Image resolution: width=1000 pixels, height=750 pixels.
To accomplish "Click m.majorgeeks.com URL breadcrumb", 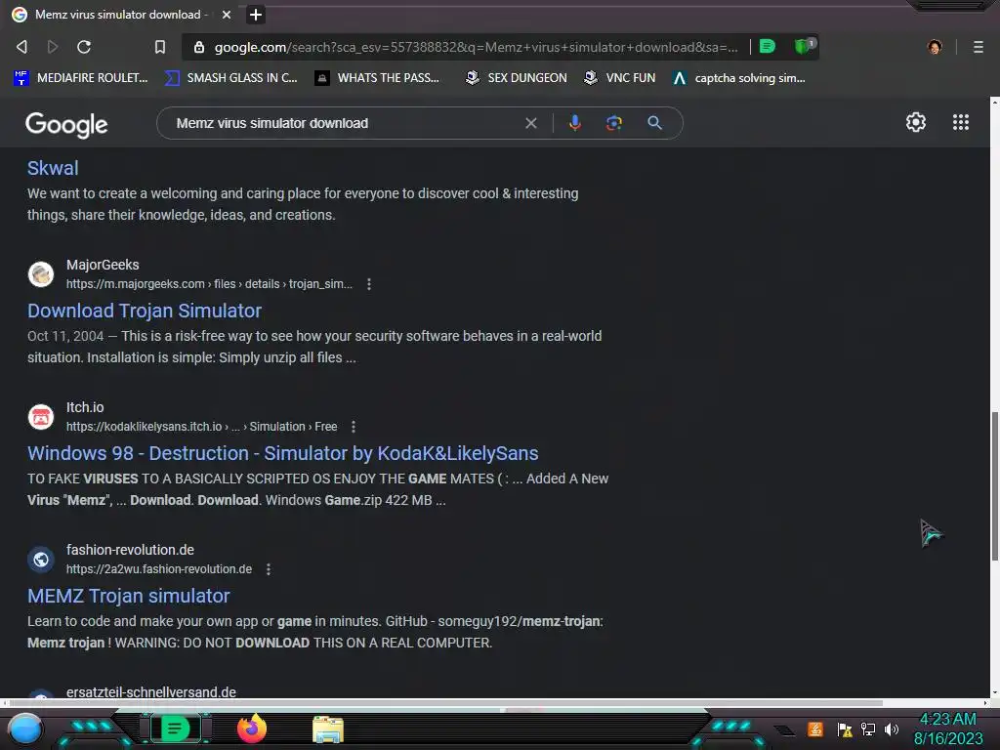I will point(209,284).
